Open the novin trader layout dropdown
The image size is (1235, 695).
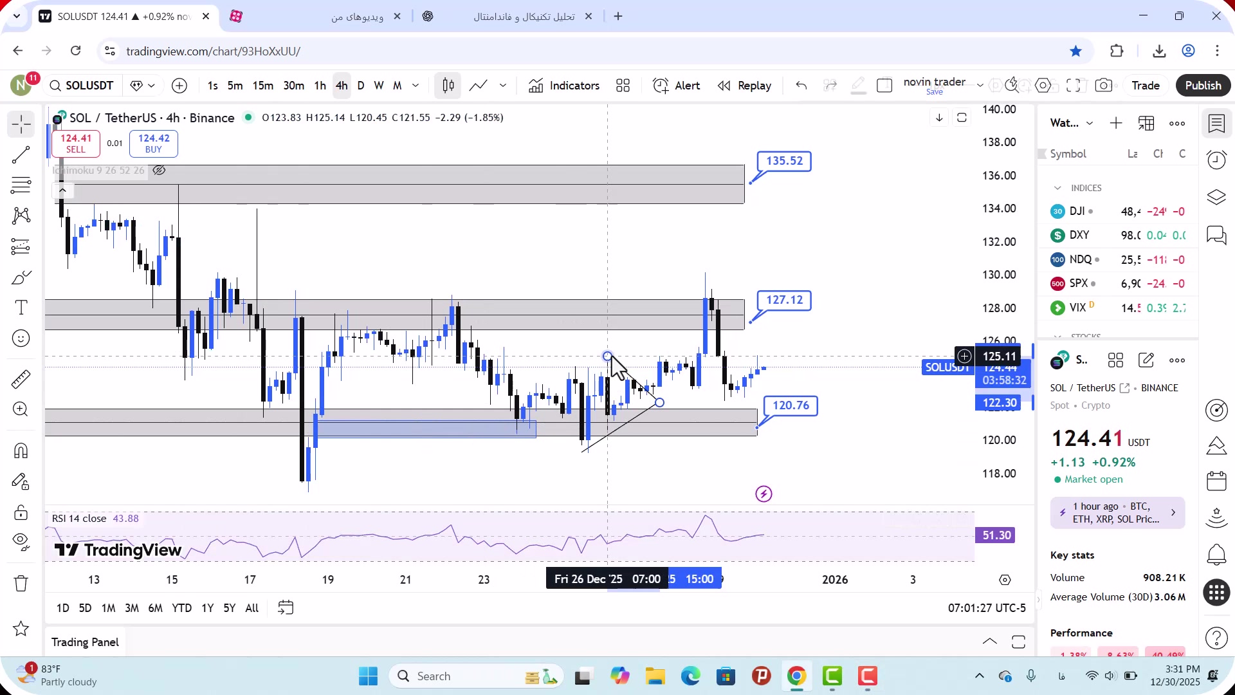point(980,86)
